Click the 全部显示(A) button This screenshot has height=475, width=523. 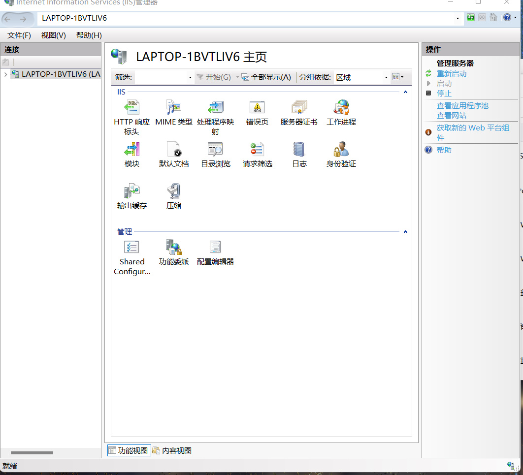click(x=266, y=77)
